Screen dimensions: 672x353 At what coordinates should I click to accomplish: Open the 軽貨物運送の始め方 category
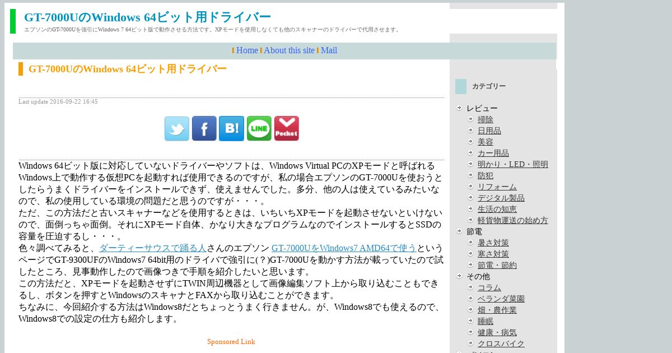pyautogui.click(x=513, y=220)
